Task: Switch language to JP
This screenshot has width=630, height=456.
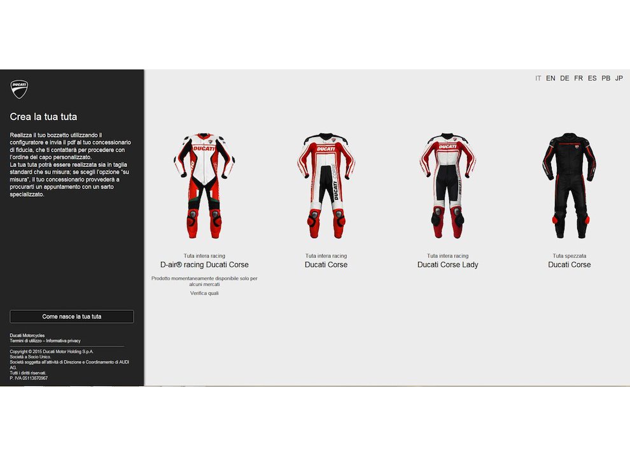Action: [619, 78]
